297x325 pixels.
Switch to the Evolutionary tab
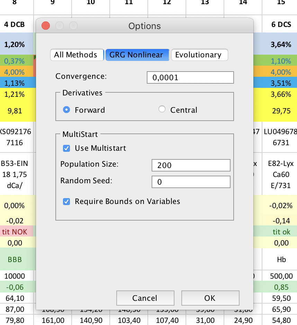[199, 55]
